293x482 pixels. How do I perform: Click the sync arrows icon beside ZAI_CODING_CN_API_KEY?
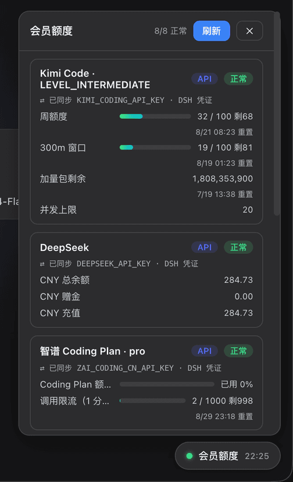[x=42, y=368]
